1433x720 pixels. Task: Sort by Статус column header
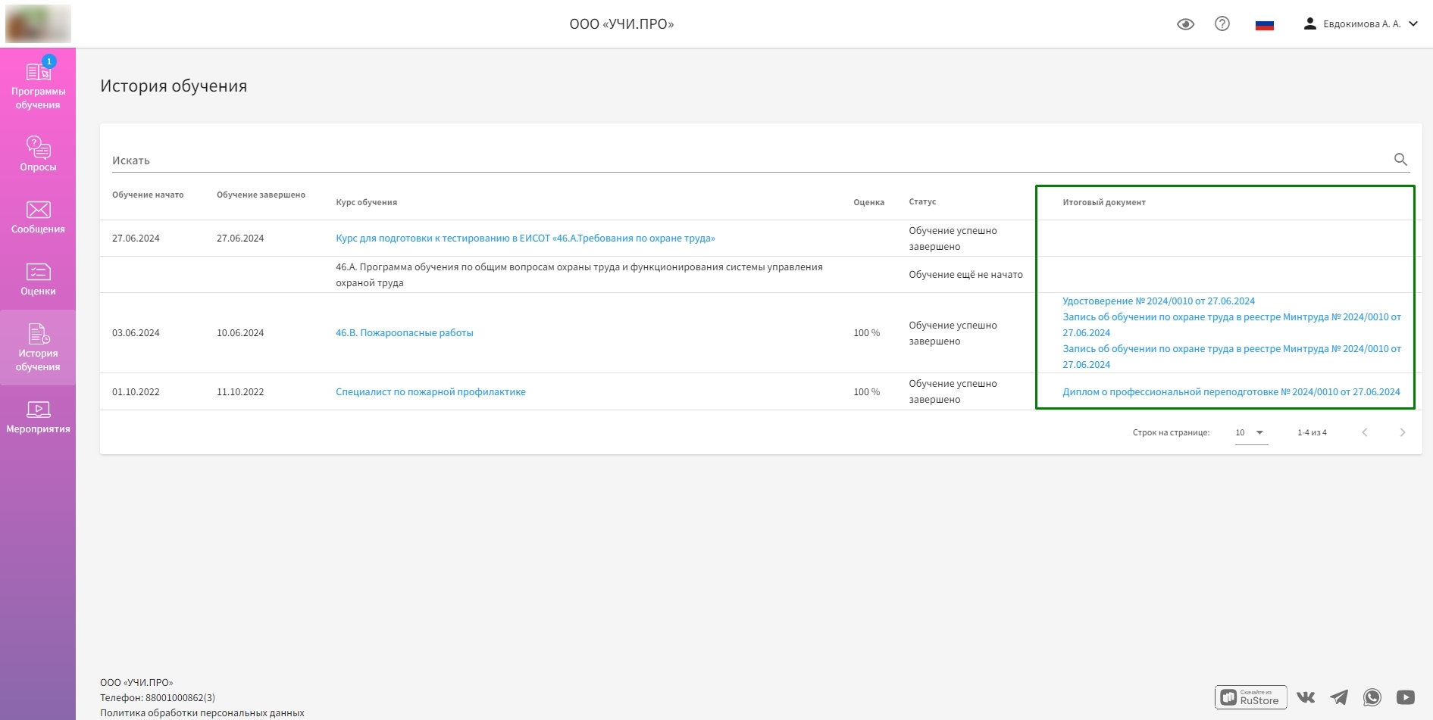922,201
